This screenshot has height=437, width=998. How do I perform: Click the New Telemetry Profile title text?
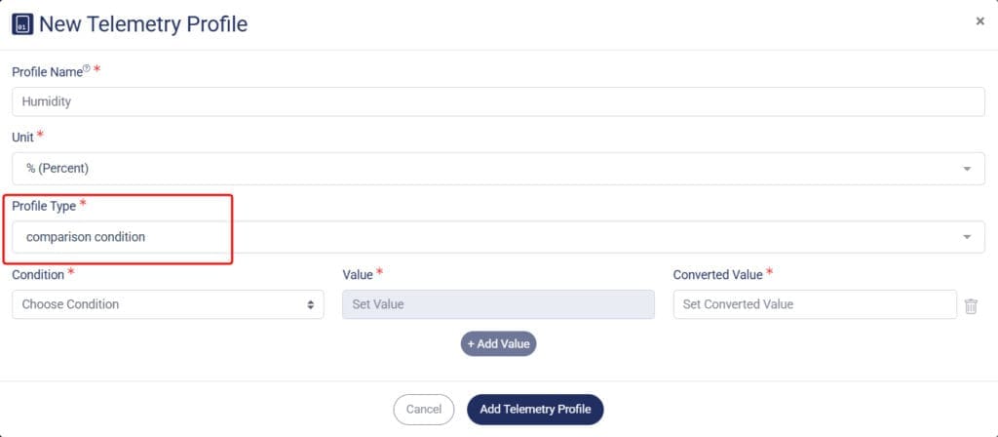[142, 23]
